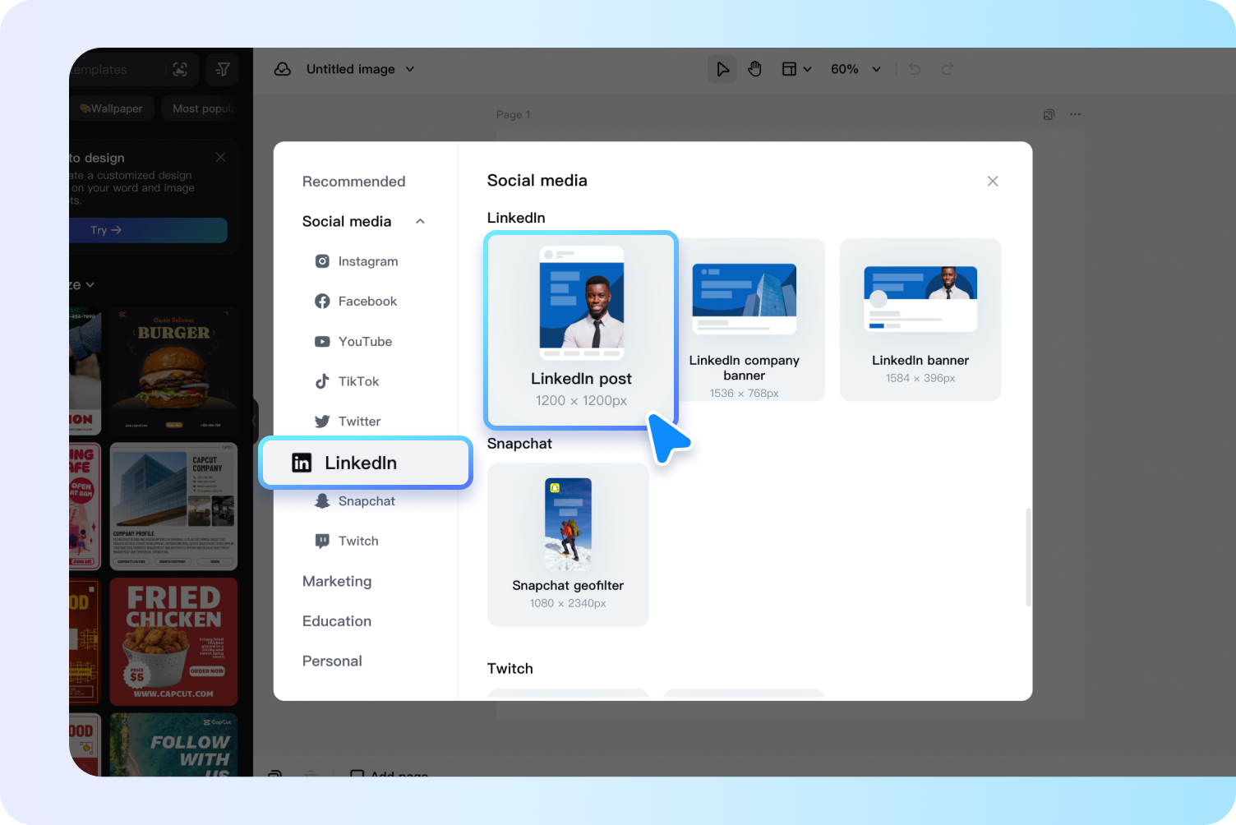Click the cloud save icon
The height and width of the screenshot is (825, 1236).
(283, 69)
